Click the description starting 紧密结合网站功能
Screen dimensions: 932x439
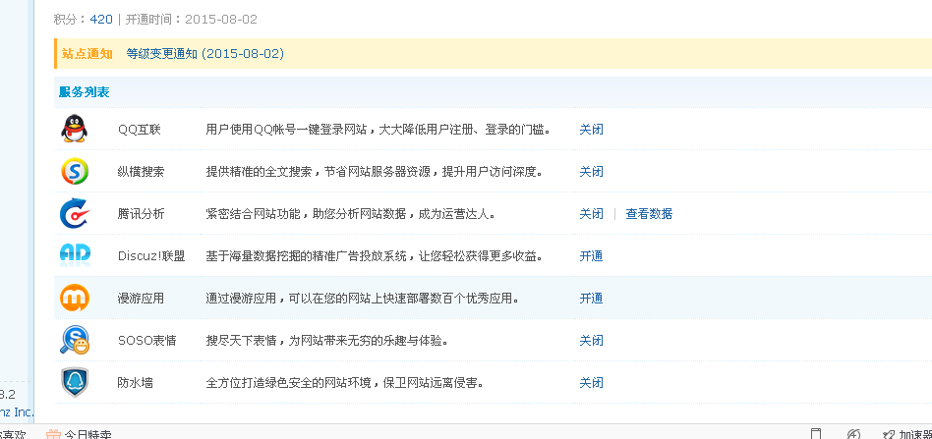point(351,214)
